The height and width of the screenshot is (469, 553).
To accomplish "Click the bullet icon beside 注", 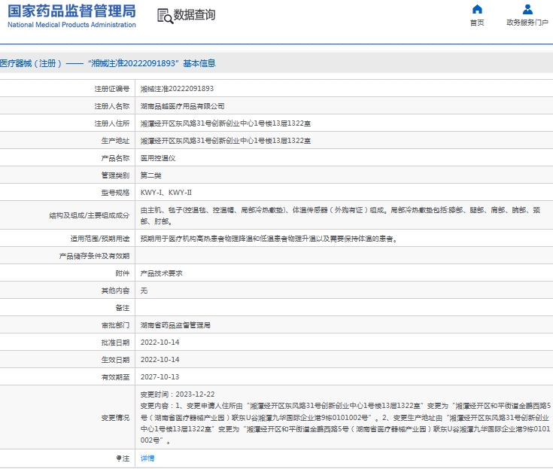I will (x=119, y=458).
